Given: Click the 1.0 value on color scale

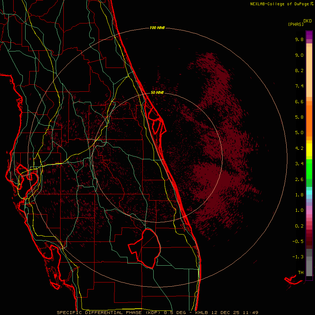Looking at the screenshot, I should click(299, 210).
